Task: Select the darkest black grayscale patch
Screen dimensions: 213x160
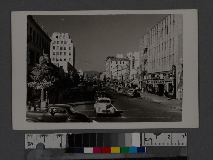Action: tap(71, 140)
